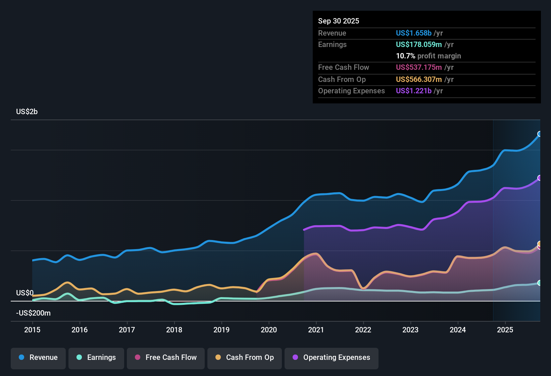
Task: Click the teal Earnings legend dot
Action: (x=79, y=358)
